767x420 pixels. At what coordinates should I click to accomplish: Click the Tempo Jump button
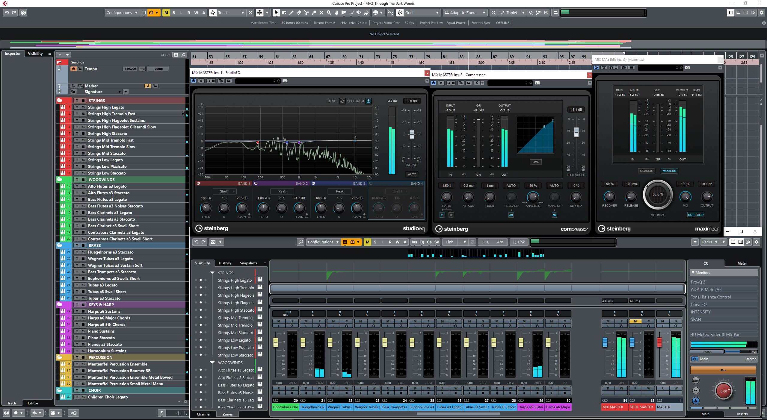(x=159, y=69)
